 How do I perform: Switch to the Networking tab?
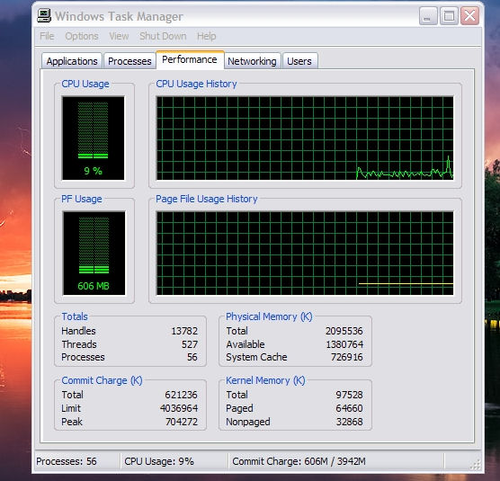pyautogui.click(x=252, y=61)
